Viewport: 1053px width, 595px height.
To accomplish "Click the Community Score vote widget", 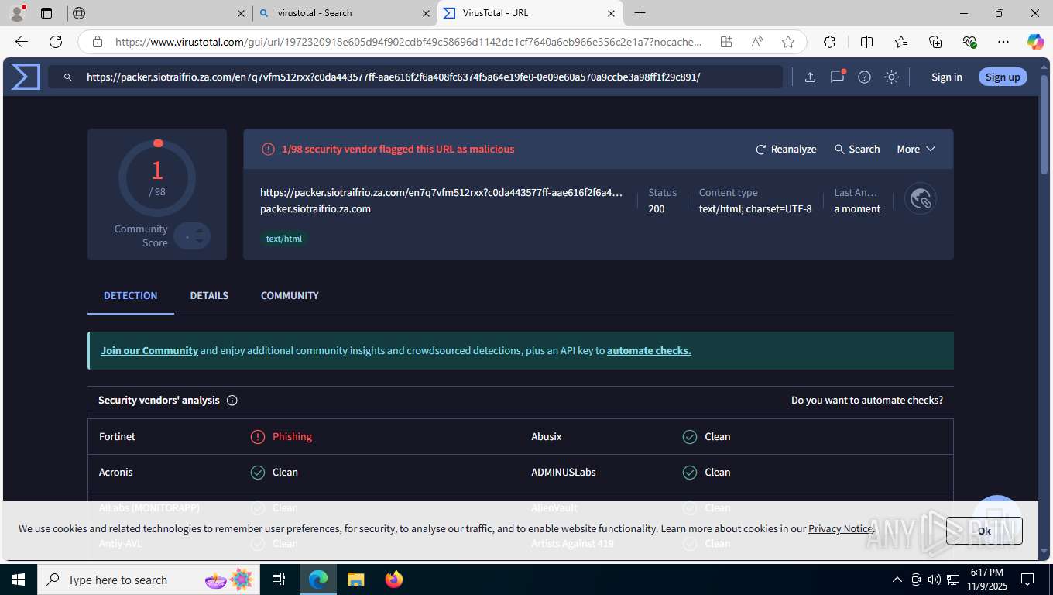I will click(192, 236).
